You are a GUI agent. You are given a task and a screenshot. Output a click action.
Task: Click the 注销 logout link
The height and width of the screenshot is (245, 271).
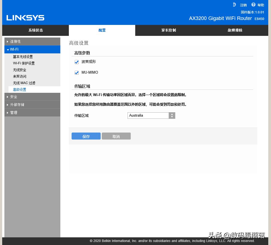coord(243,5)
